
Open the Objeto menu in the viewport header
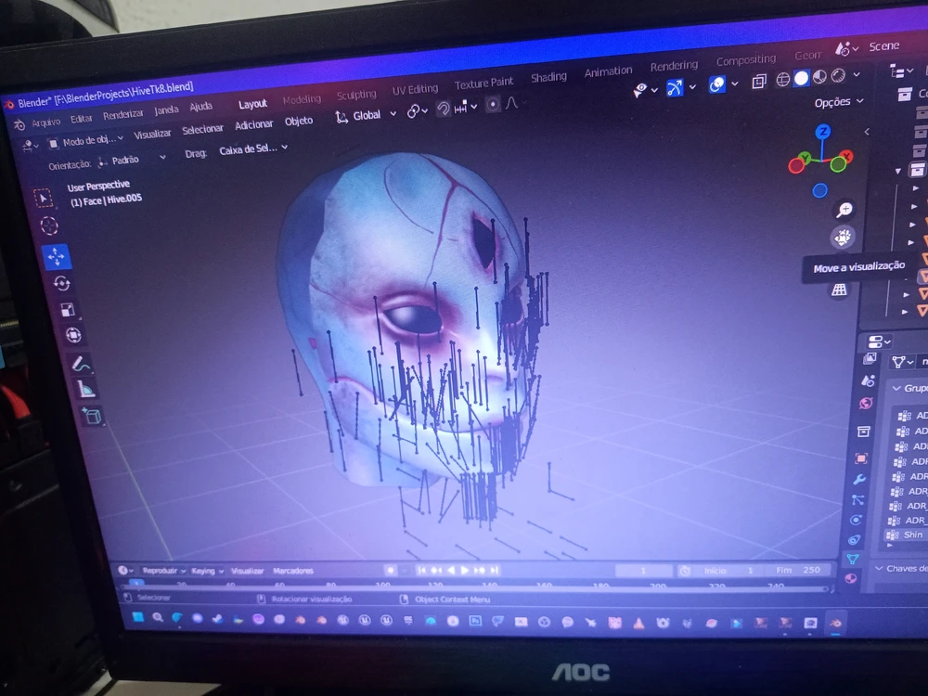[x=298, y=121]
